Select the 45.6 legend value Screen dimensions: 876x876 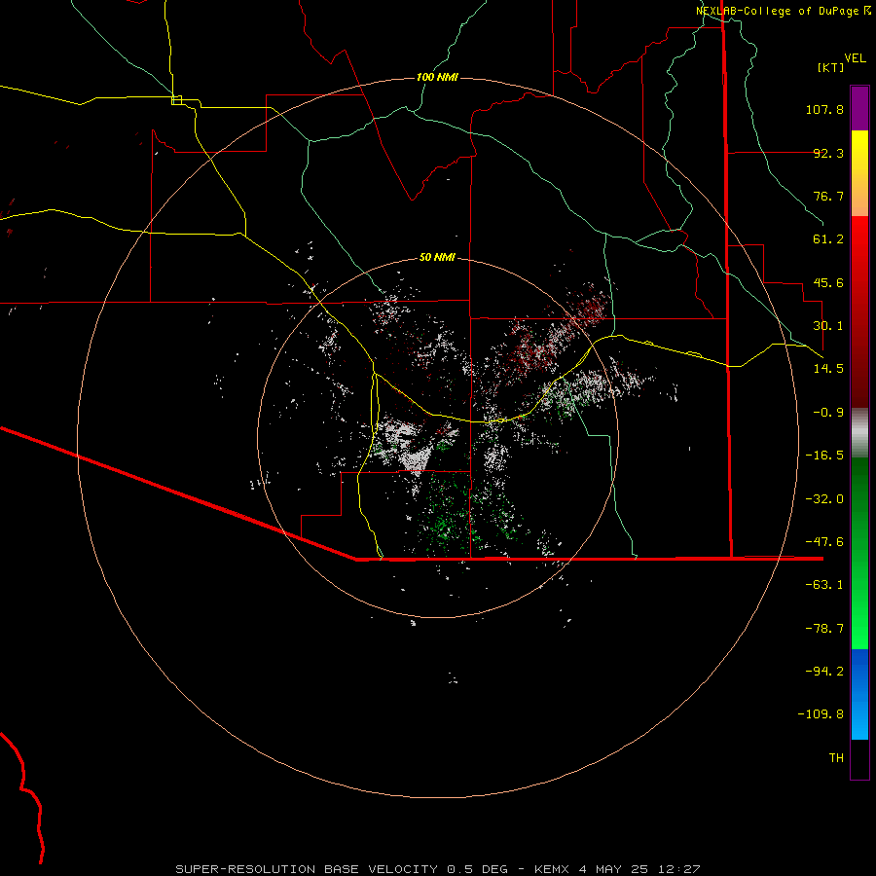coord(828,282)
